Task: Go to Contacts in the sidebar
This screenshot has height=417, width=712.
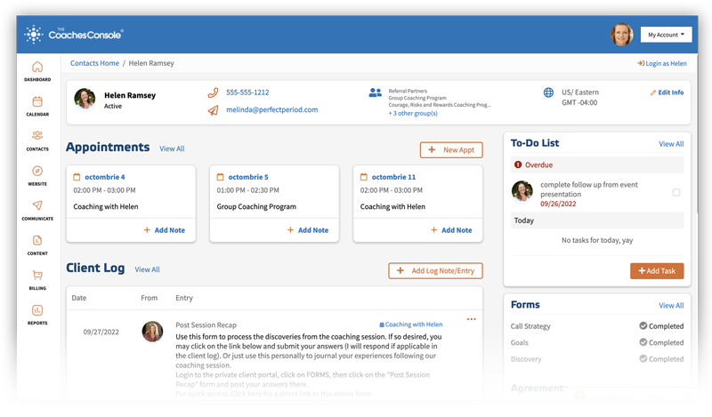Action: [x=37, y=135]
